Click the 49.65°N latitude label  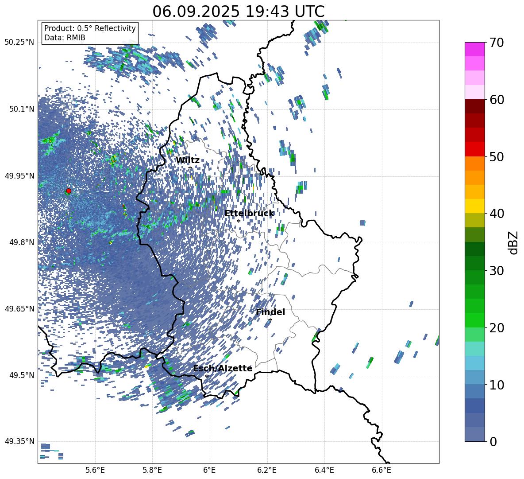click(19, 308)
